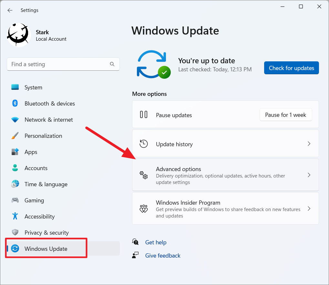Click the Give feedback person icon
This screenshot has width=329, height=285.
click(x=135, y=255)
